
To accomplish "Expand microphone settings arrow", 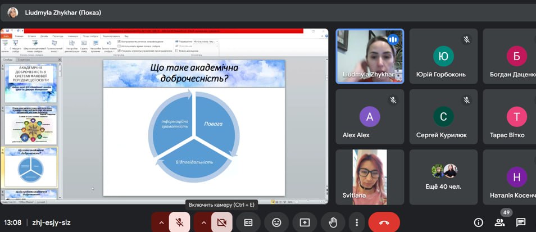I will pos(161,223).
